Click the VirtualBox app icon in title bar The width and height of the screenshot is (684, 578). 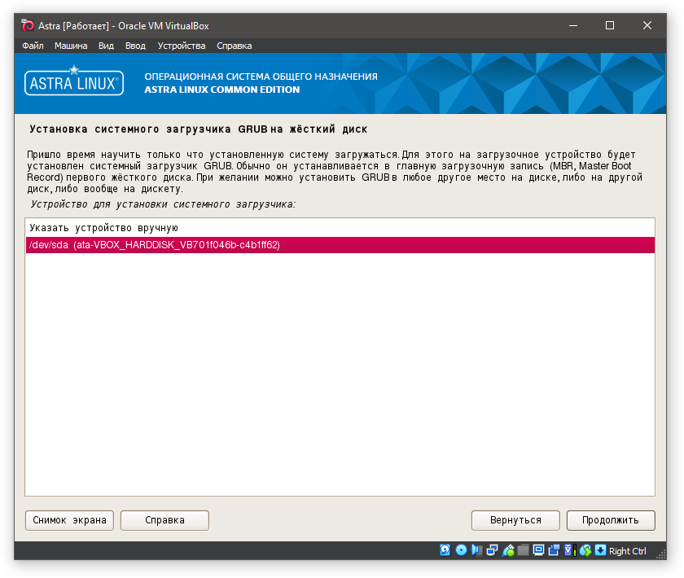pyautogui.click(x=28, y=26)
